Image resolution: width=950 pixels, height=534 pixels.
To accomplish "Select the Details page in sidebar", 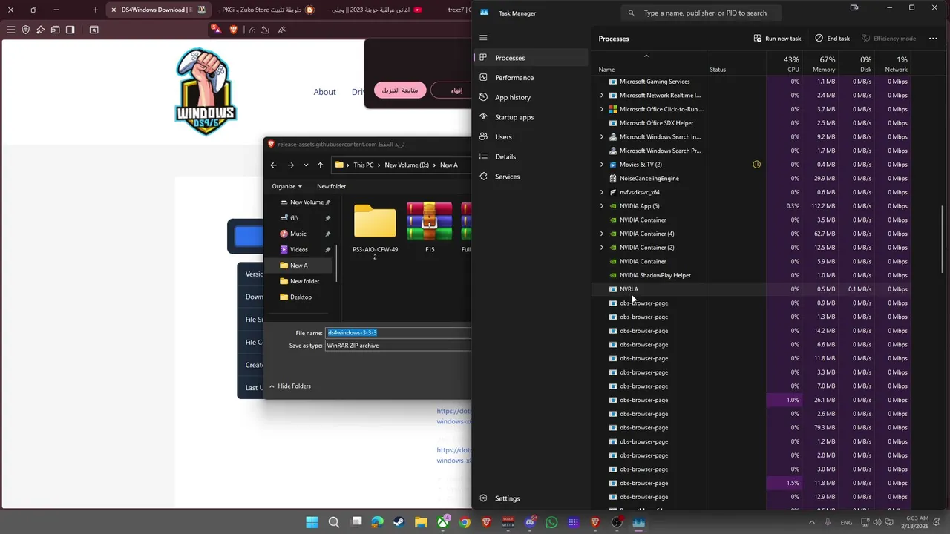I will [530, 156].
